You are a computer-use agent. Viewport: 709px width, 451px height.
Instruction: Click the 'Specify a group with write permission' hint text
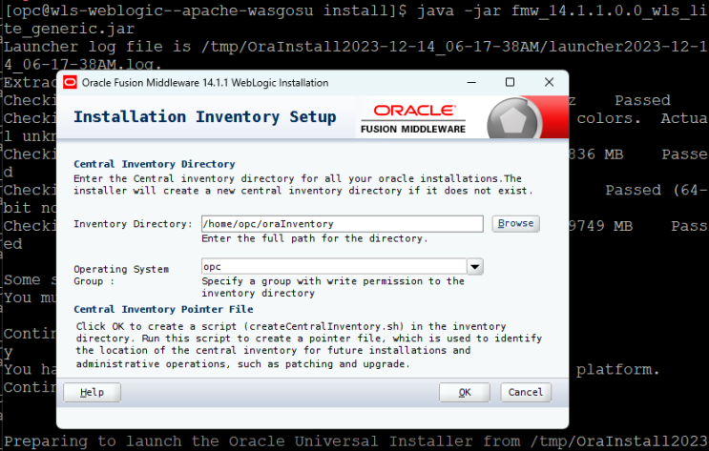coord(333,287)
